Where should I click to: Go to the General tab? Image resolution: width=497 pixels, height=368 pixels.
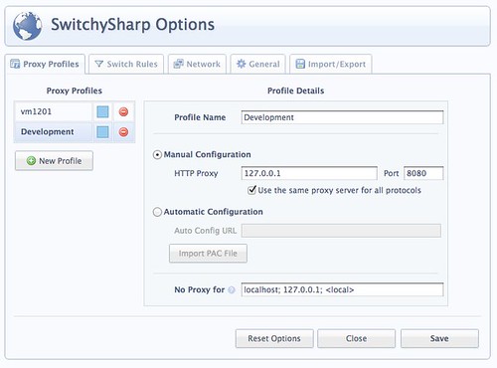tap(258, 64)
